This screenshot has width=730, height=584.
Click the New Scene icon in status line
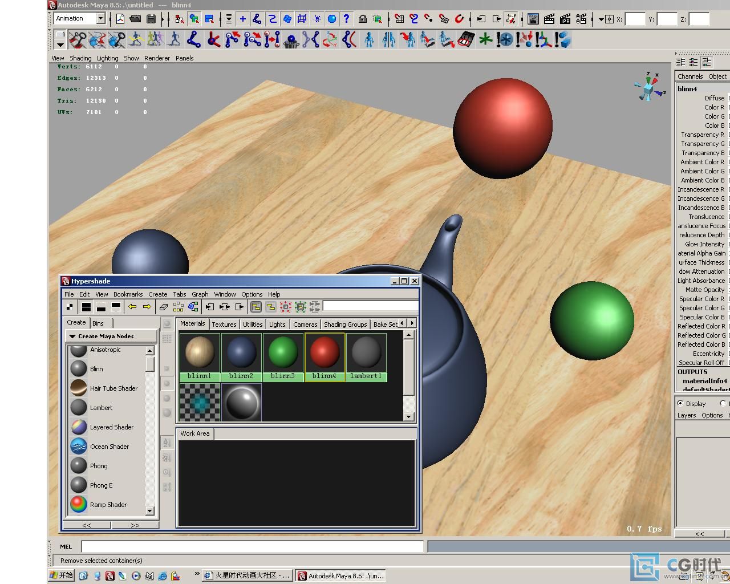coord(120,19)
